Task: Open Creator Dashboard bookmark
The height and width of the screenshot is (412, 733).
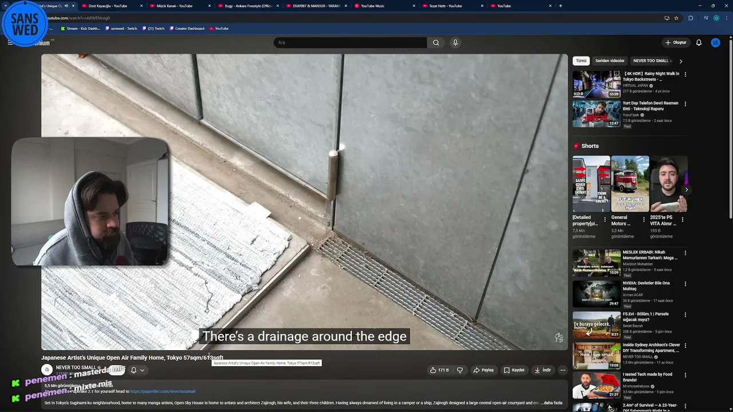Action: point(187,28)
